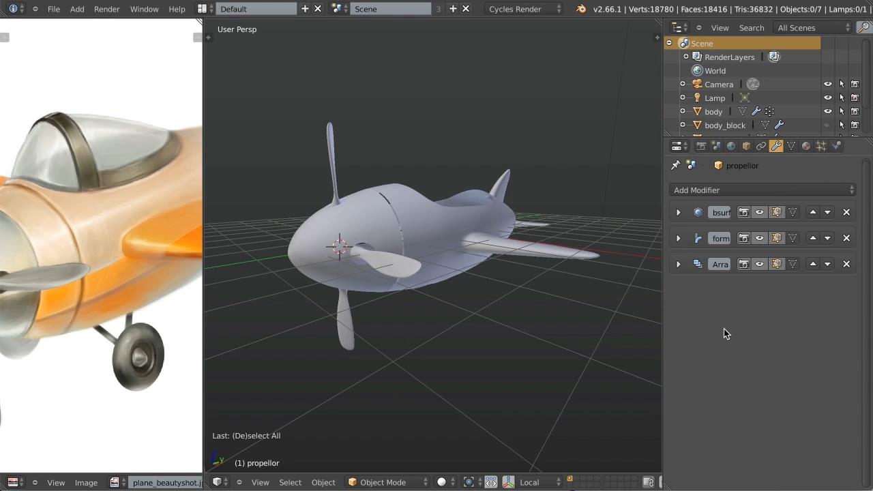873x491 pixels.
Task: Remove the Arra modifier with its X
Action: 846,264
